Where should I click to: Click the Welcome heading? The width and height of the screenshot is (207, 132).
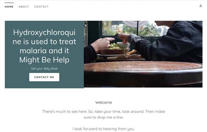[x=104, y=103]
